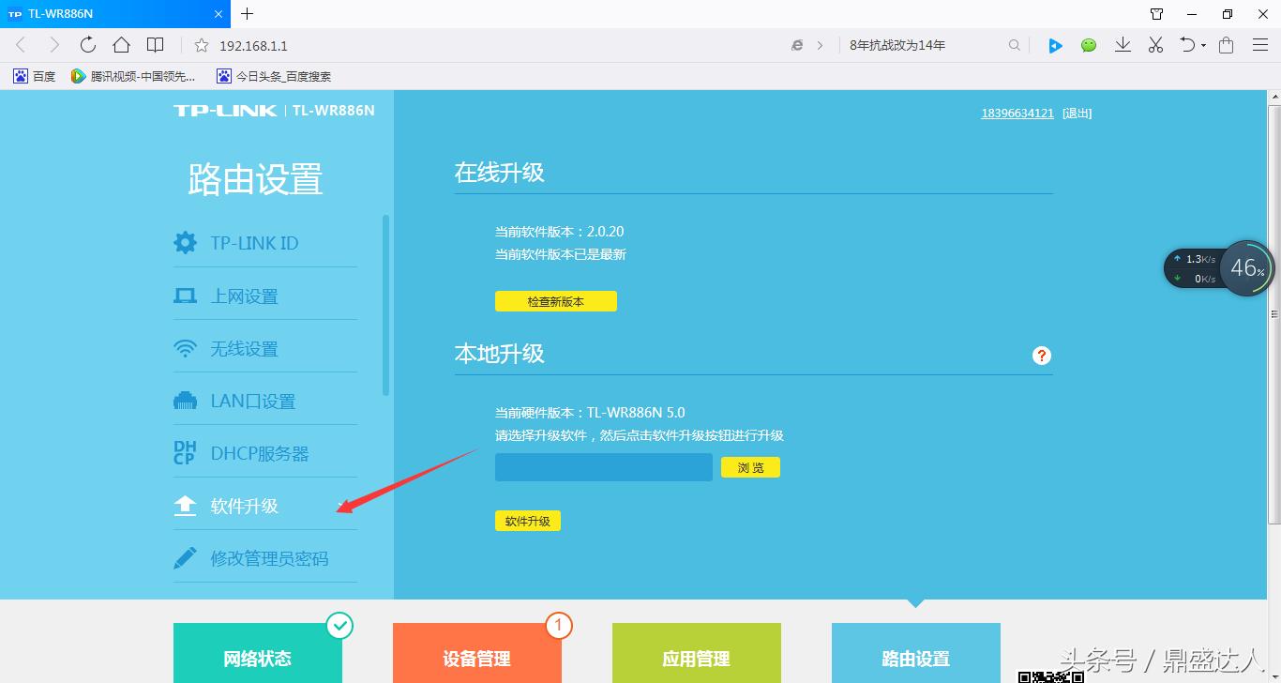The height and width of the screenshot is (683, 1281).
Task: Expand the browser downloads panel
Action: coord(1123,44)
